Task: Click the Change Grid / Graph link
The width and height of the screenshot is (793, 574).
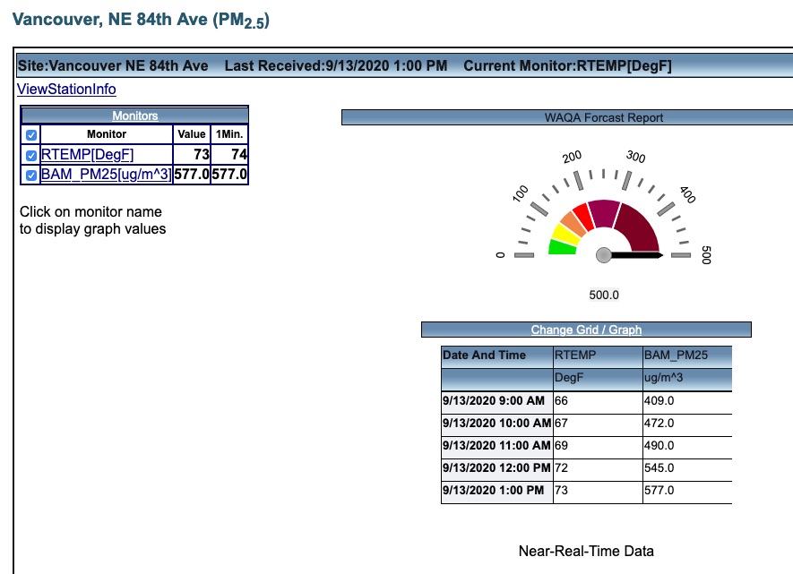Action: pos(586,330)
